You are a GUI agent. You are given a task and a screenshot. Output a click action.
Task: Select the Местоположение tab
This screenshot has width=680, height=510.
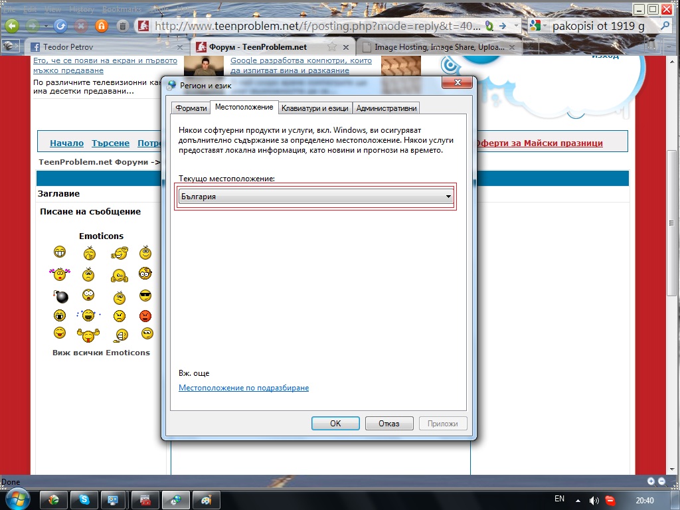pos(244,107)
